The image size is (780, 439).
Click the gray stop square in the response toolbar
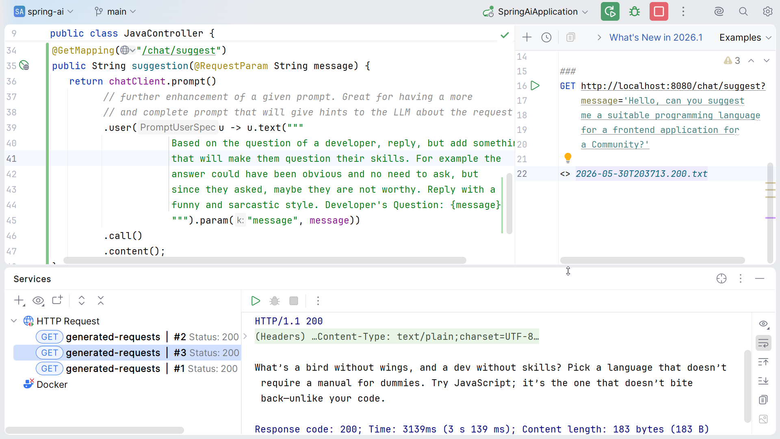[x=294, y=301]
